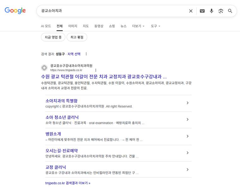
Task: Click tmjpedo.co.kr 검색결과 더보기 link
Action: pos(68,183)
